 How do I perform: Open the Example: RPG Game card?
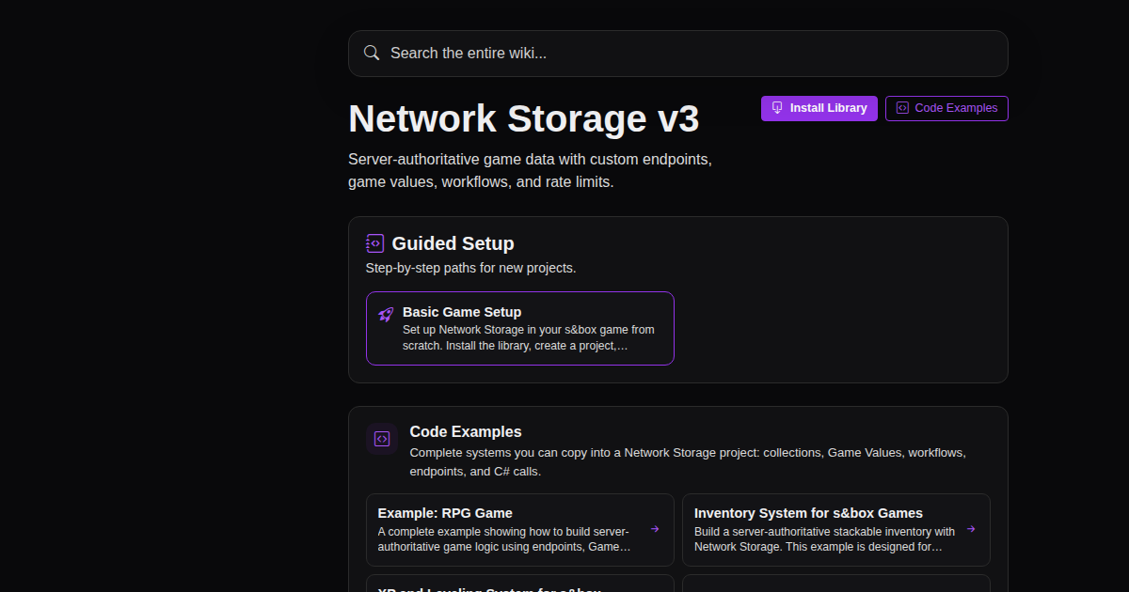coord(520,530)
